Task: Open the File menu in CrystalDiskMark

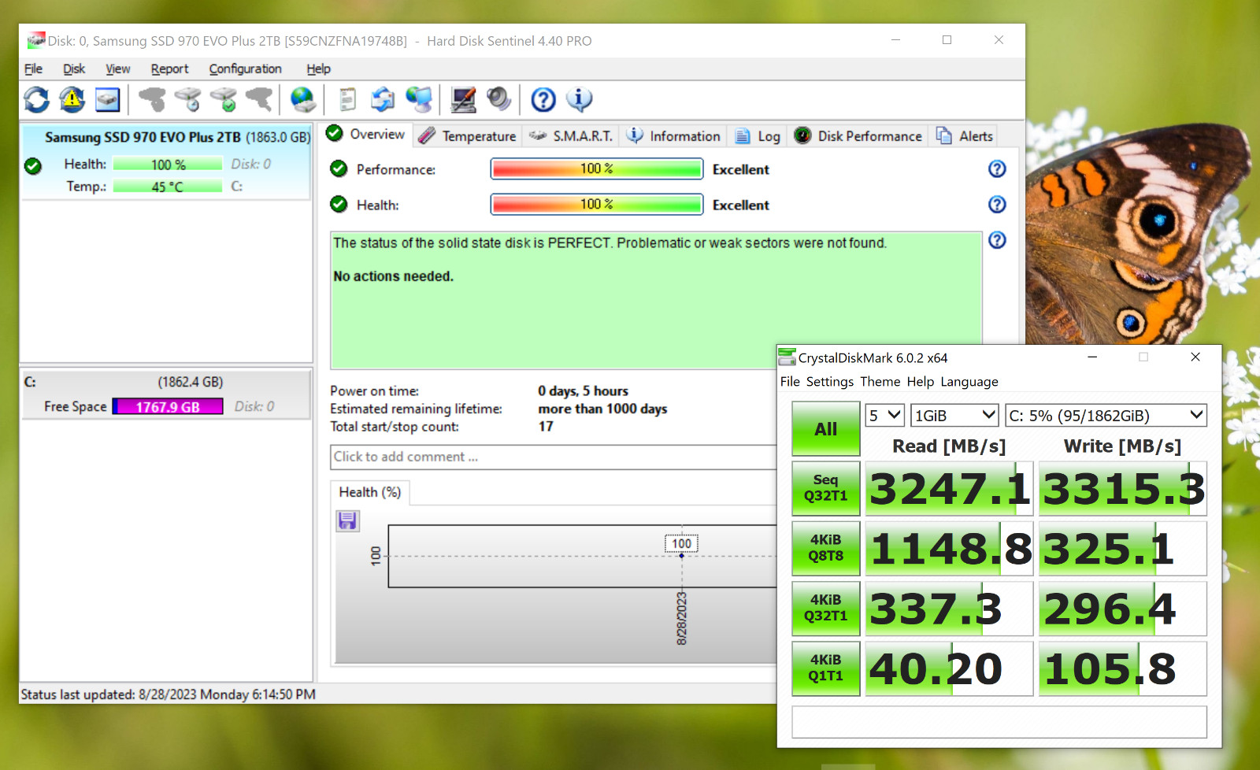Action: click(x=790, y=382)
